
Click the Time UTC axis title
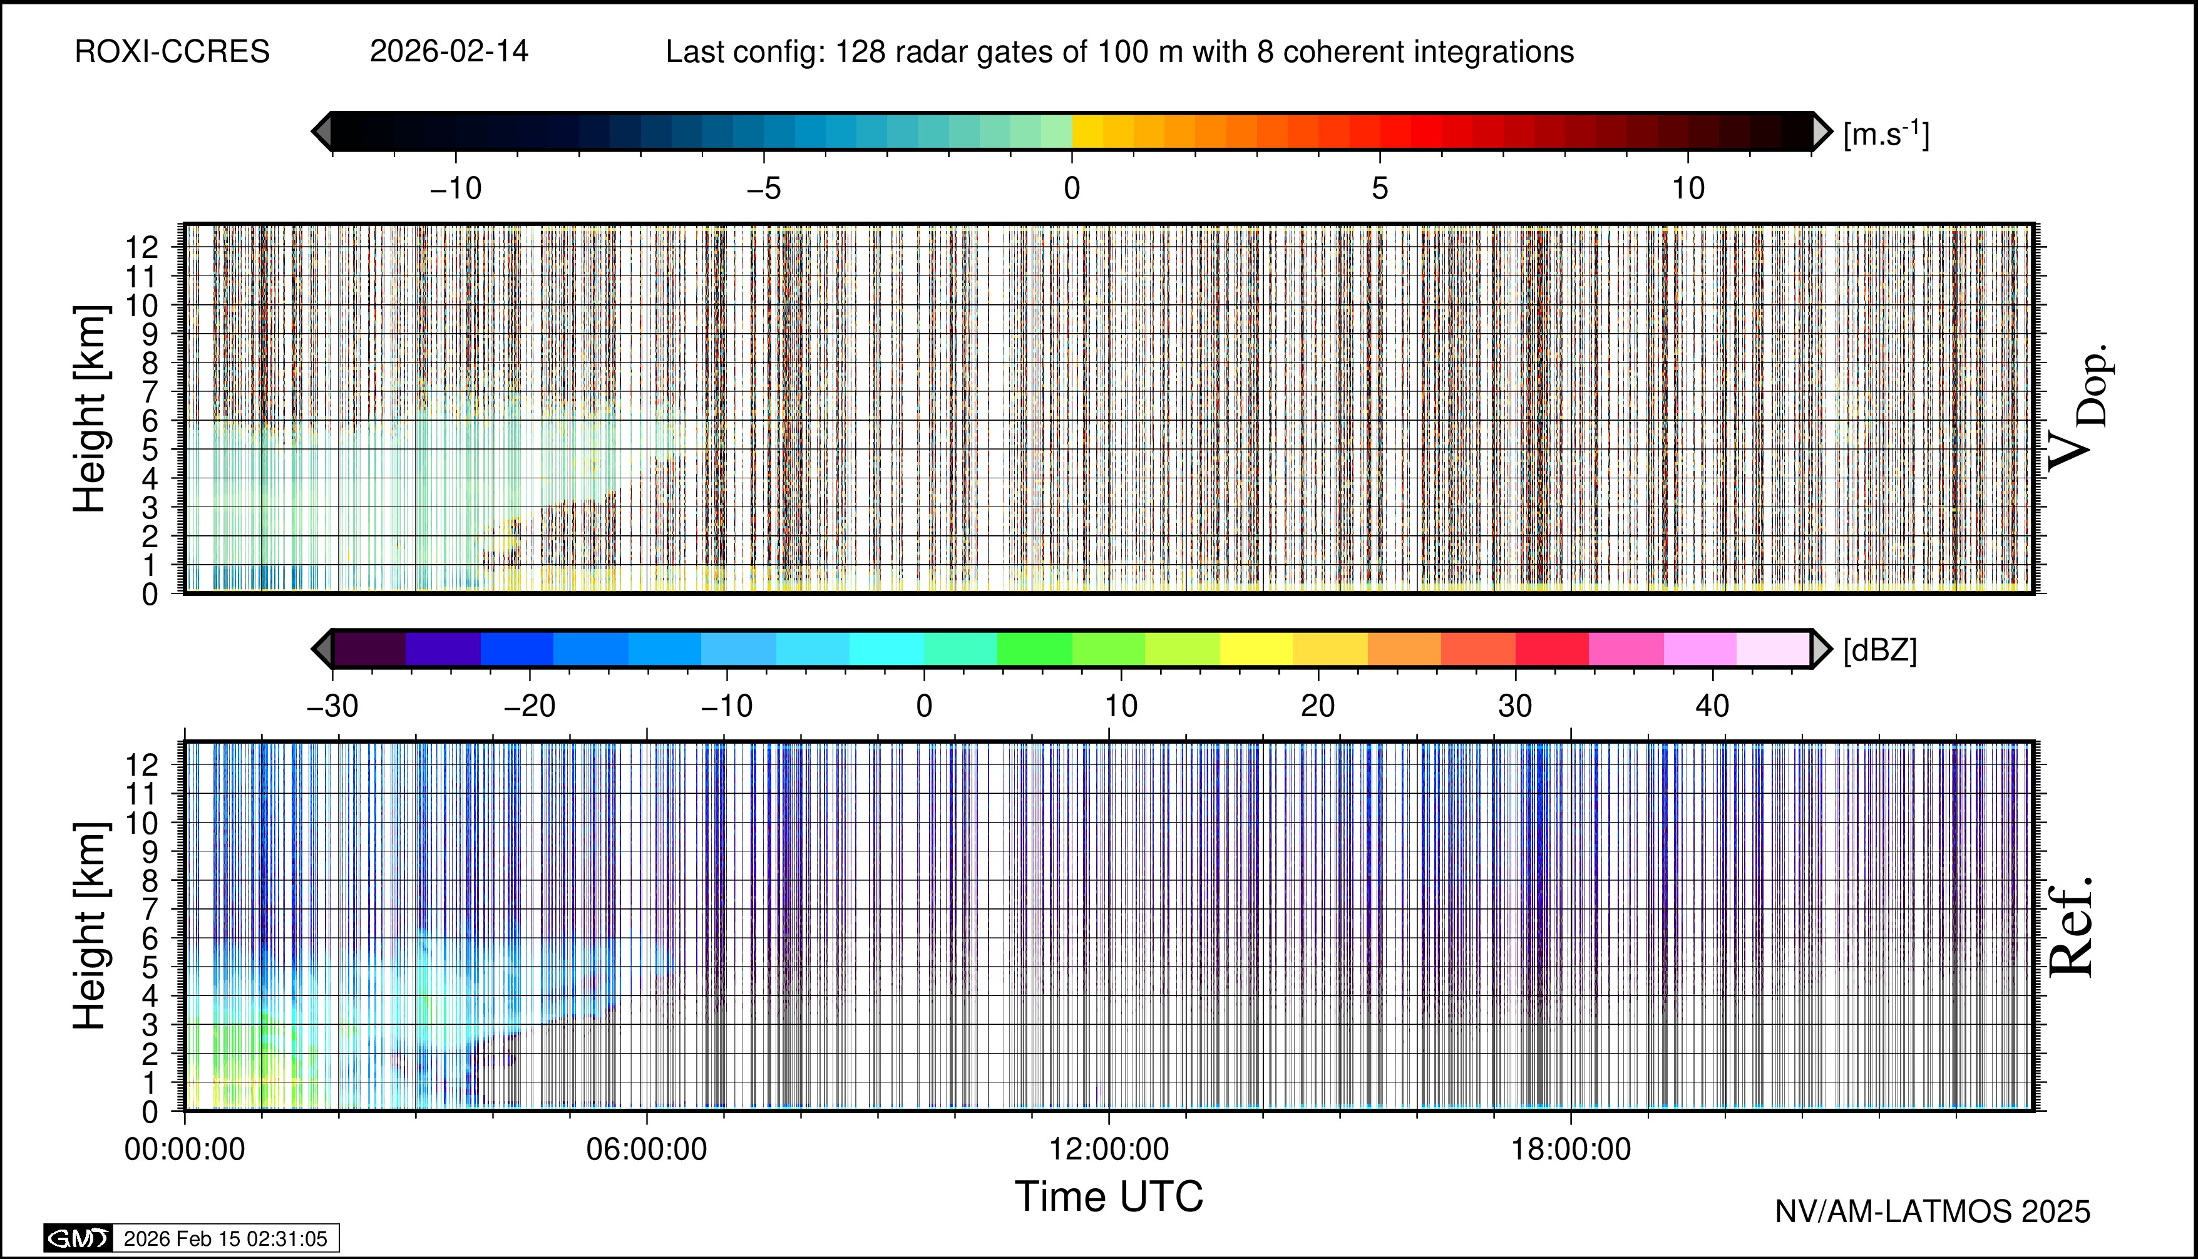pos(1109,1197)
